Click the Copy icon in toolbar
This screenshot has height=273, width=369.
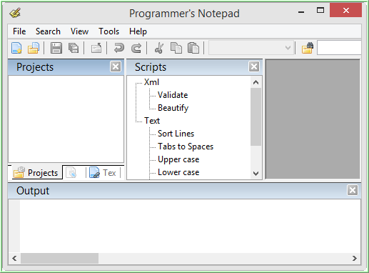coord(176,48)
